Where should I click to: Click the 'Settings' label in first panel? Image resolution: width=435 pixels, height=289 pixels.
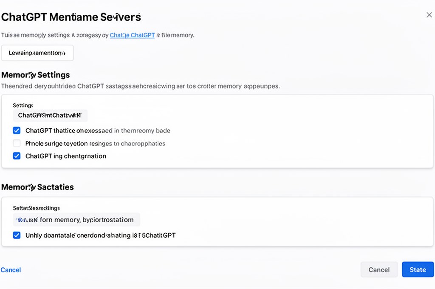click(23, 105)
